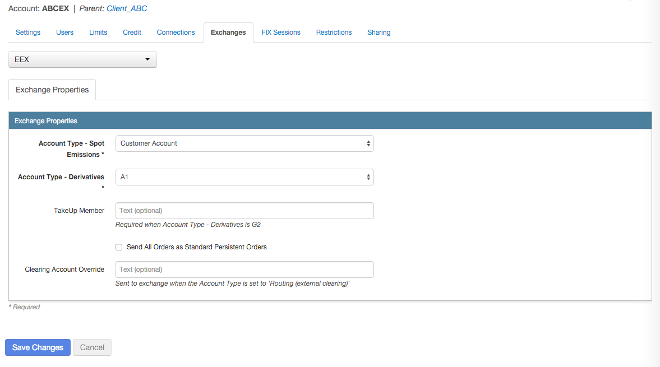Open Account Type Spot Emissions dropdown
Image resolution: width=660 pixels, height=367 pixels.
pyautogui.click(x=244, y=143)
